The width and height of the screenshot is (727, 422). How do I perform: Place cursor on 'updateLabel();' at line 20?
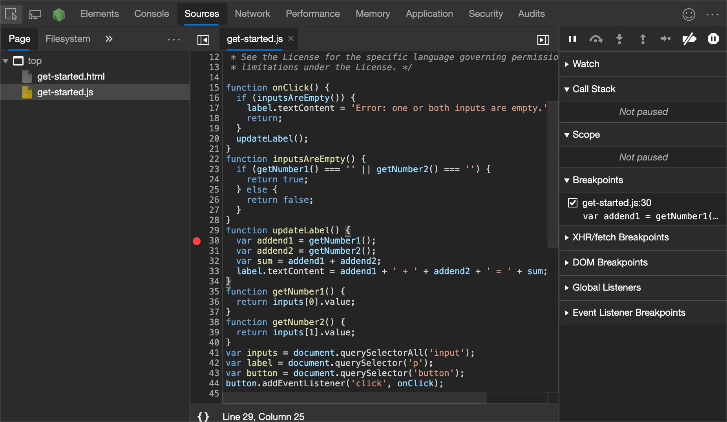click(x=272, y=139)
